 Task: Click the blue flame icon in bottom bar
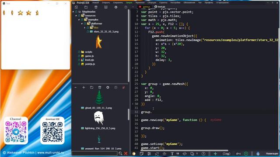point(258,154)
